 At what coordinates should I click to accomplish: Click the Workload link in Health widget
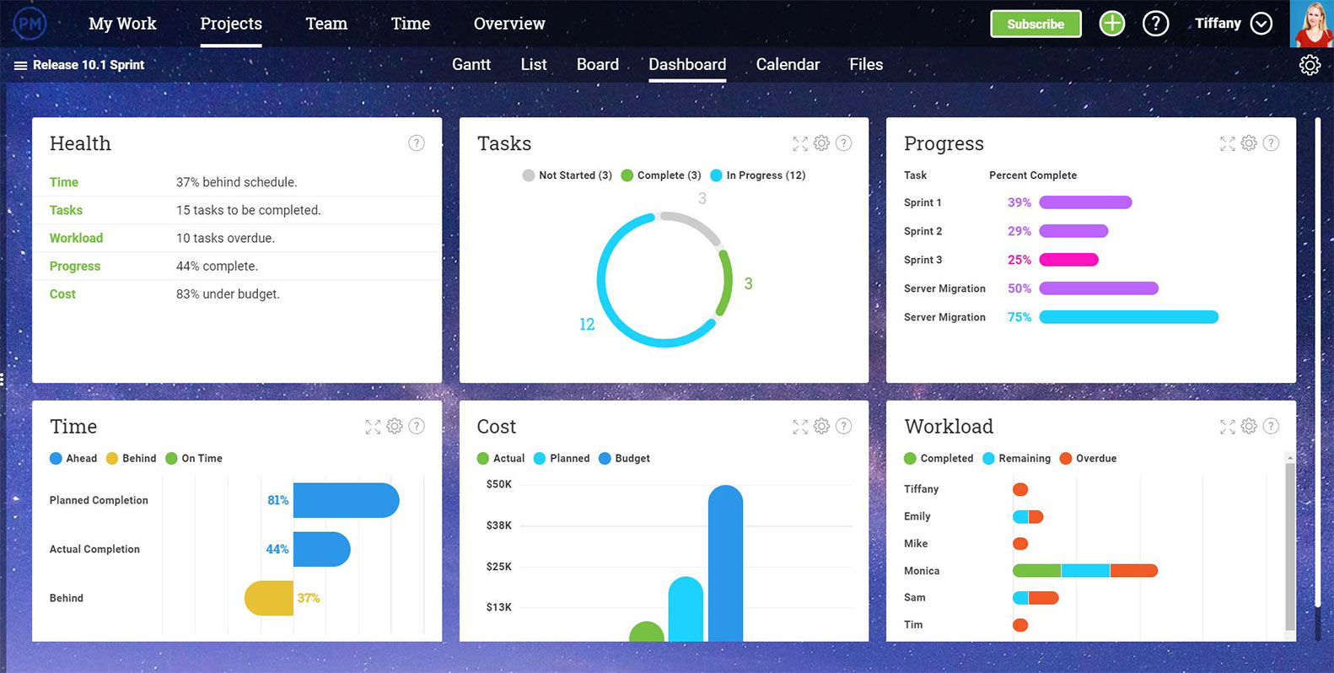(76, 238)
